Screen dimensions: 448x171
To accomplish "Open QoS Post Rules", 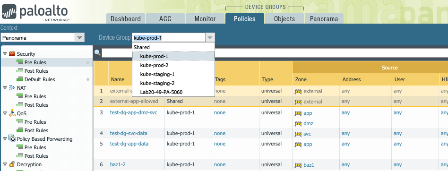I will point(36,130).
